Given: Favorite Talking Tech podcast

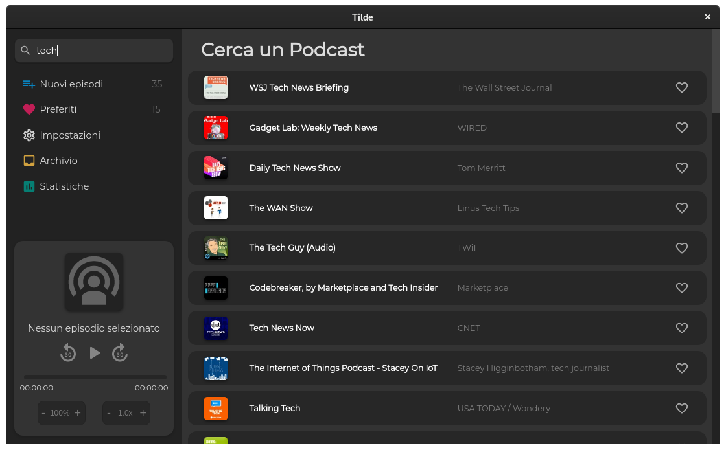Looking at the screenshot, I should (x=681, y=409).
